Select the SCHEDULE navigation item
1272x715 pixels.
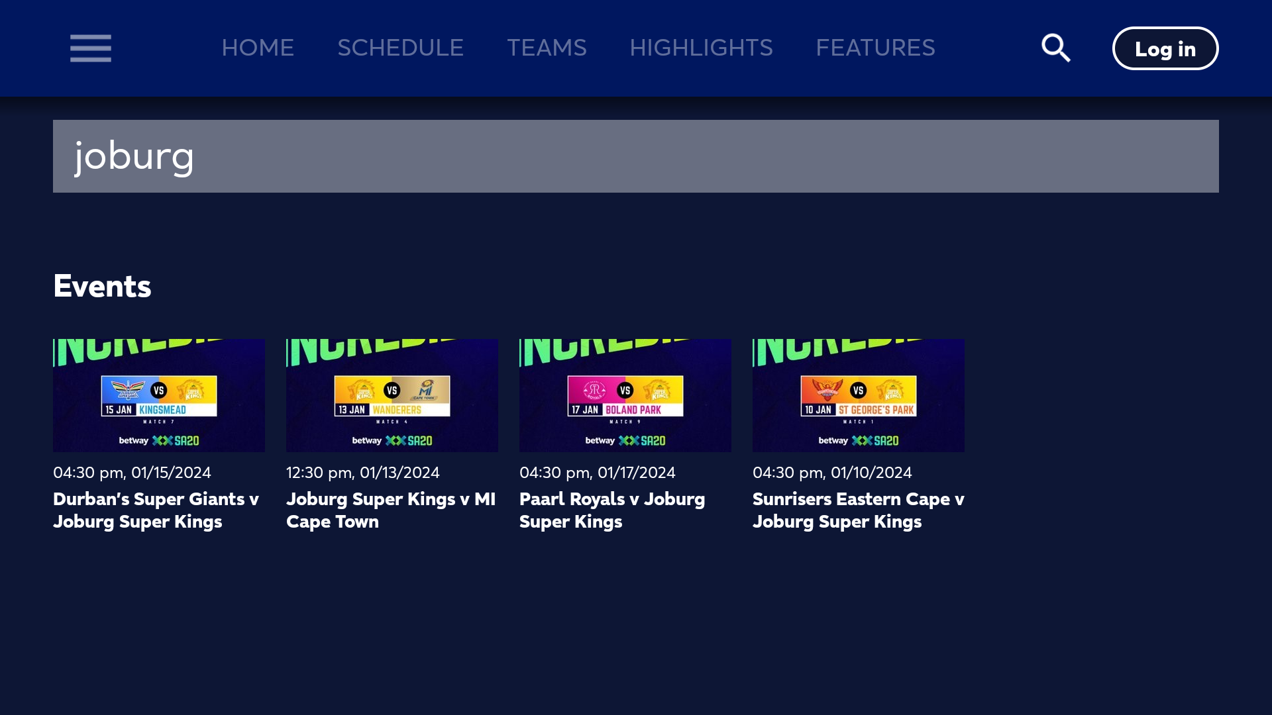401,48
